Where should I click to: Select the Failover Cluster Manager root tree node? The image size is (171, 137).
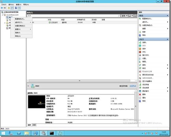[x=11, y=12]
